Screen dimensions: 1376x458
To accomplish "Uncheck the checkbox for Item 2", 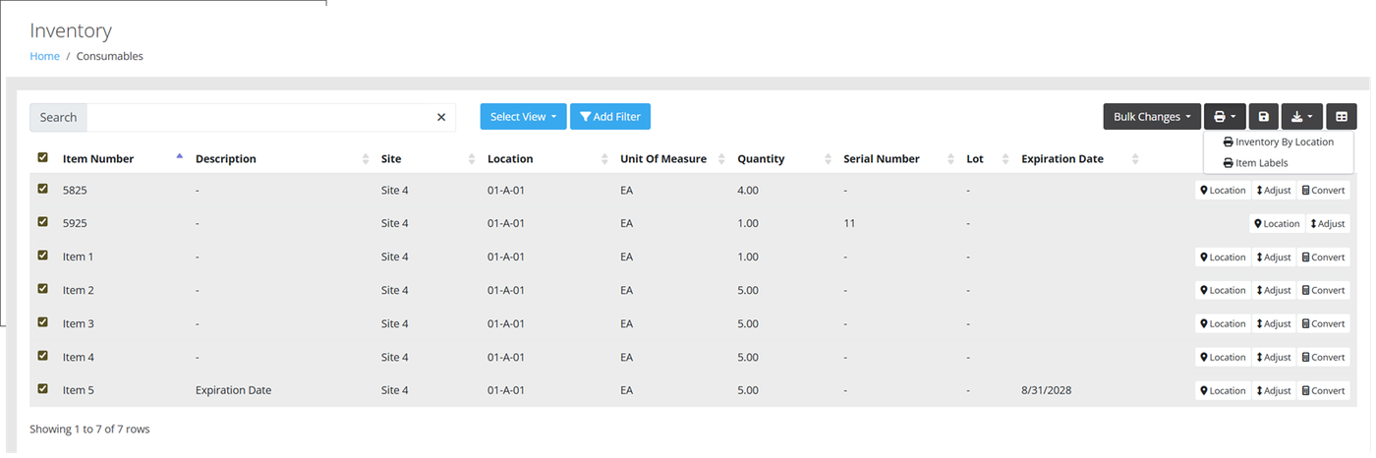I will (x=42, y=289).
